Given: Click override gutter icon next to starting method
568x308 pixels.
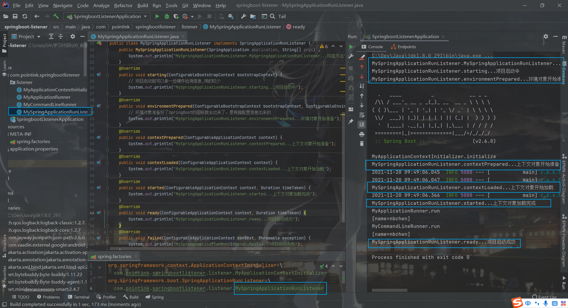Looking at the screenshot, I should pos(99,75).
